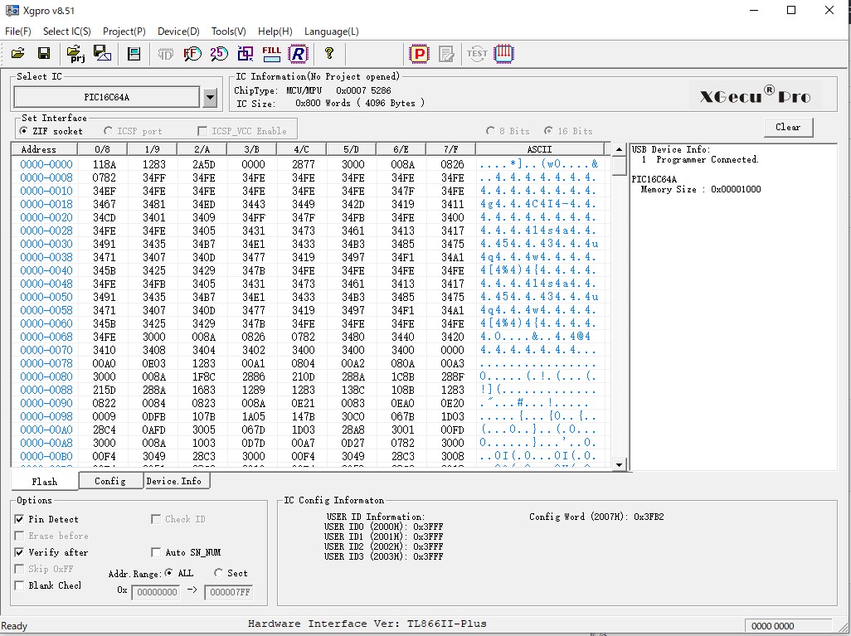Viewport: 851px width, 636px height.
Task: Open Tools(V) menu
Action: [228, 32]
